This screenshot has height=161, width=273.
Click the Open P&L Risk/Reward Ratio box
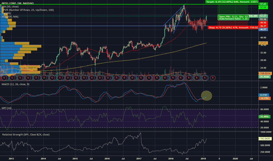coord(233,18)
